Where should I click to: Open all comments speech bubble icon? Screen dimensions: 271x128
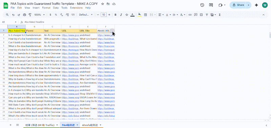point(211,5)
